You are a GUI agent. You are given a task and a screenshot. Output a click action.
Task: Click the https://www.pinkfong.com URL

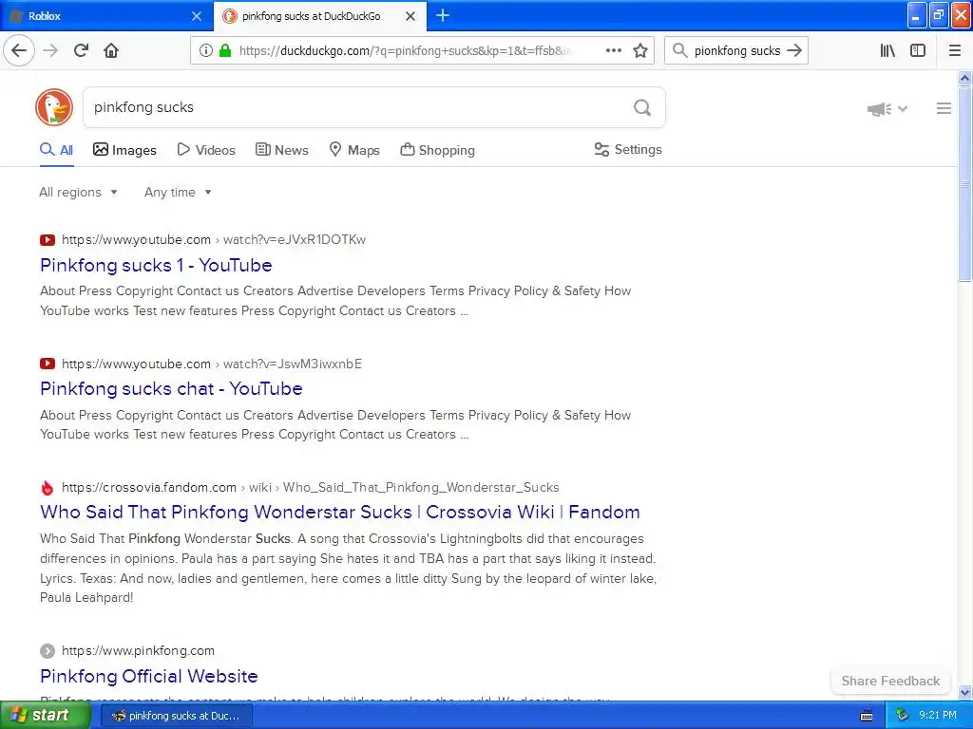click(139, 651)
